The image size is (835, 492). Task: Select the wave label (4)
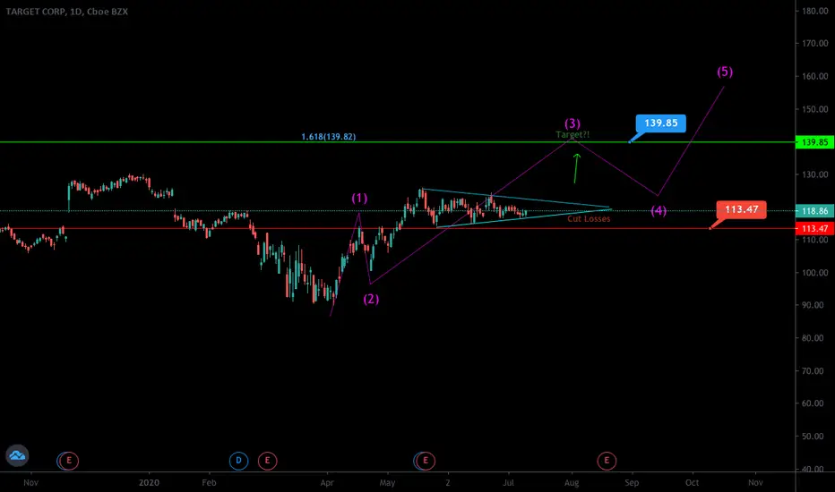point(659,210)
